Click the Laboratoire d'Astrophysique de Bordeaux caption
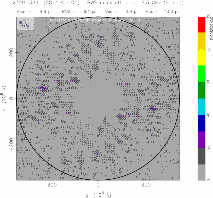Screen dimensions: 213x198 pyautogui.click(x=95, y=20)
